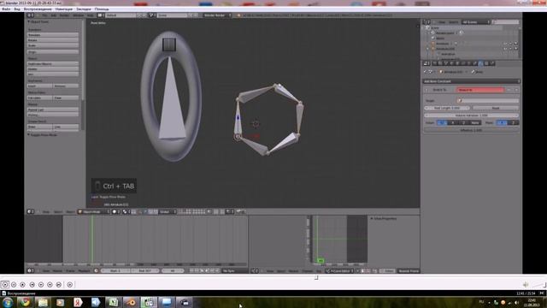The height and width of the screenshot is (308, 547).
Task: Click the Repeat Last button
Action: coord(53,110)
